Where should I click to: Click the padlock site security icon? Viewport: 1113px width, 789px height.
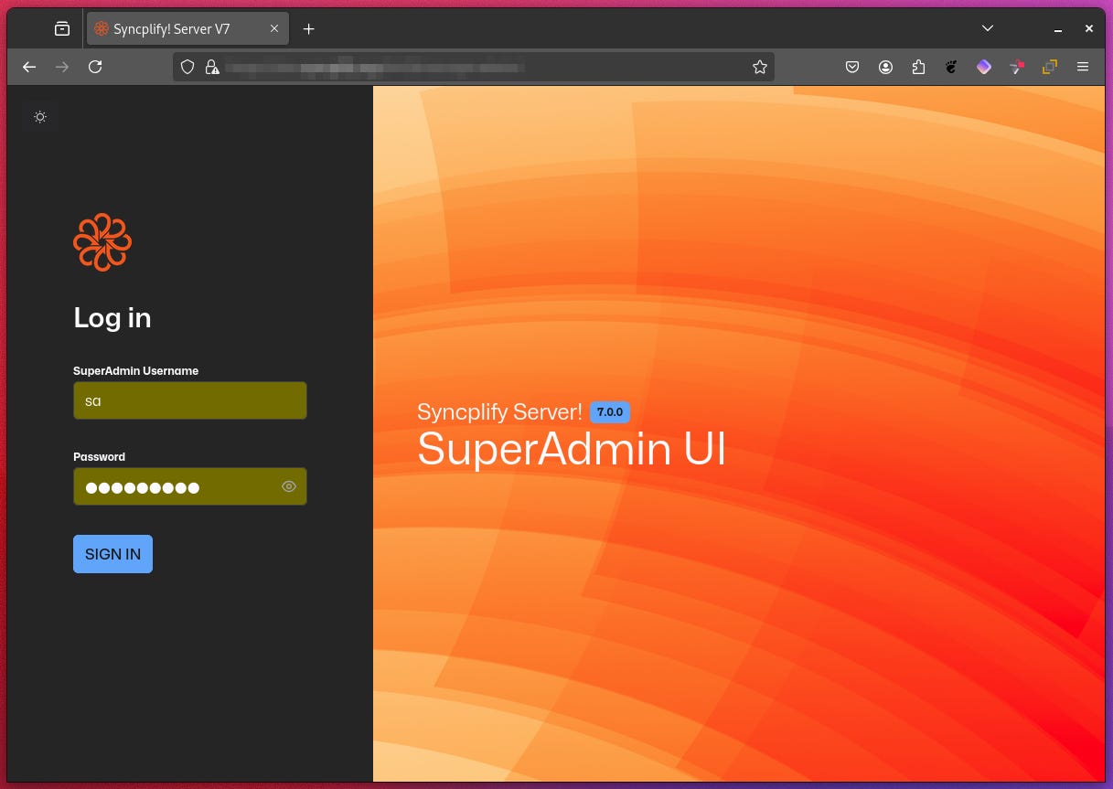click(x=212, y=67)
